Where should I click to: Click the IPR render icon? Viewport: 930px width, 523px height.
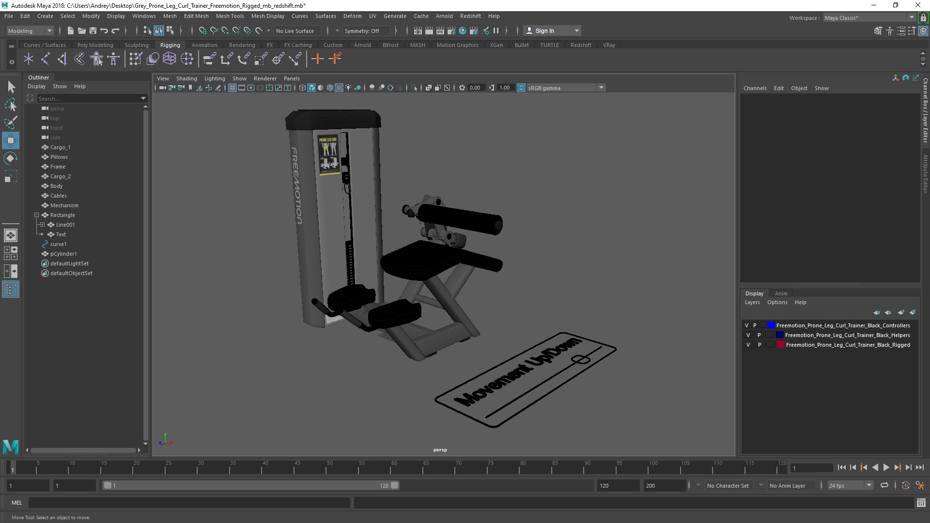point(440,31)
